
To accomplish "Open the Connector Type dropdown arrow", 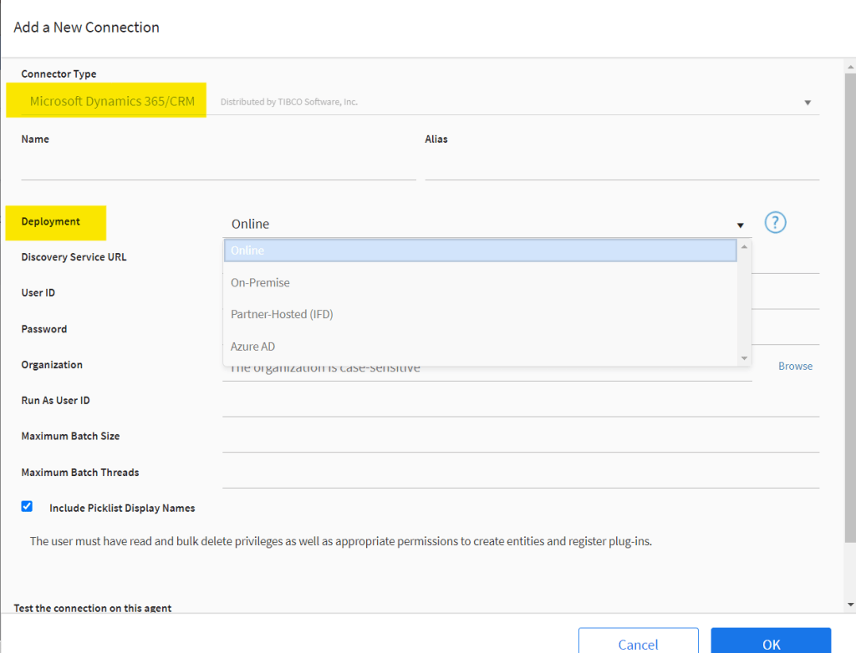I will point(808,103).
